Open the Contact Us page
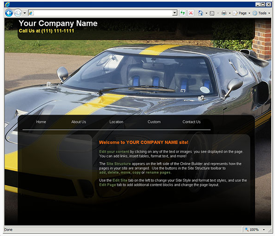 point(191,122)
